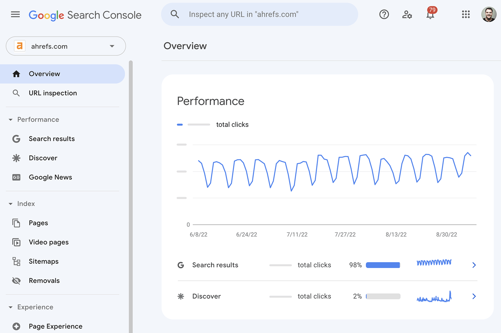Open the user and permissions settings icon
Screen dimensions: 501x333
[x=407, y=14]
